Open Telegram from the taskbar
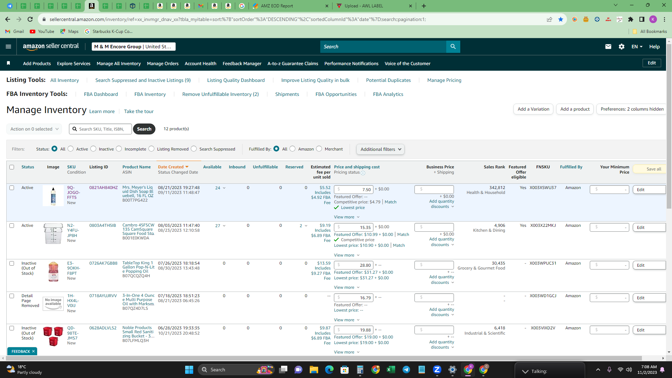The height and width of the screenshot is (378, 672). [x=406, y=370]
